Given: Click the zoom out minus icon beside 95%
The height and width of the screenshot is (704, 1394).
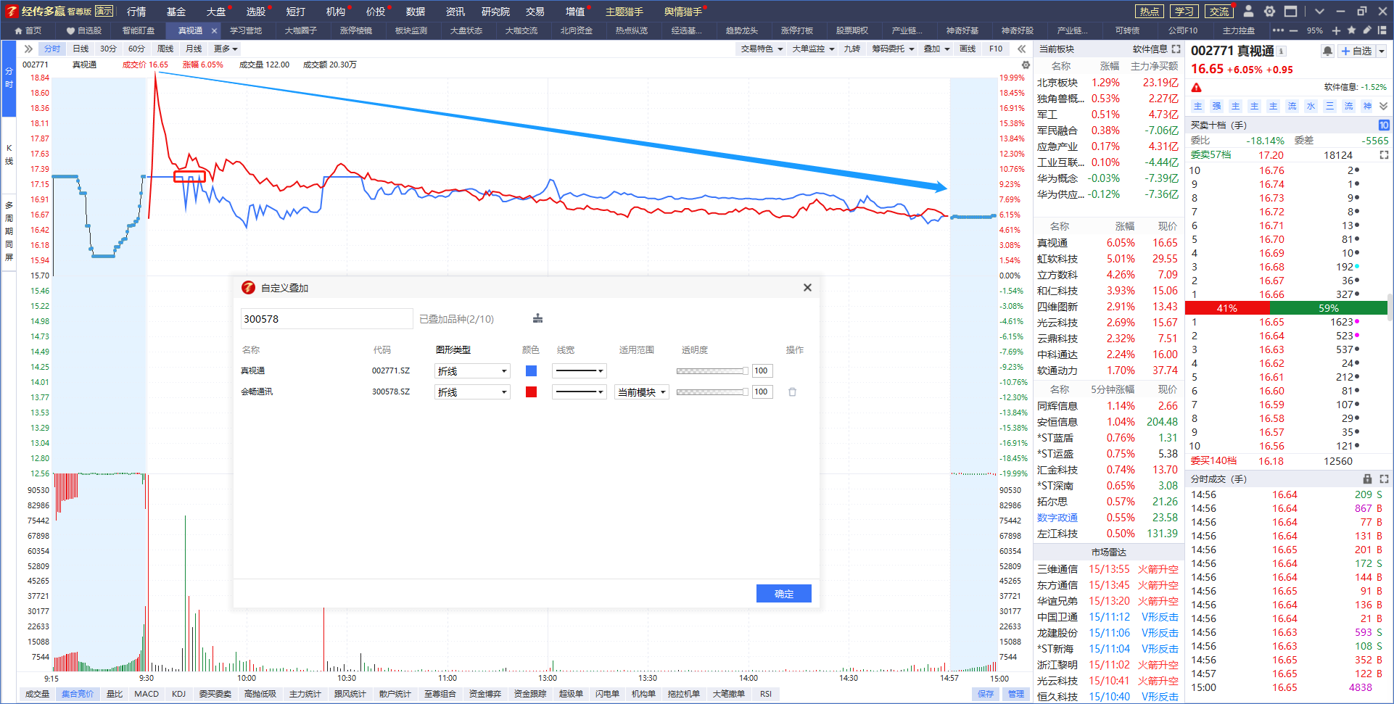Looking at the screenshot, I should pyautogui.click(x=1293, y=30).
